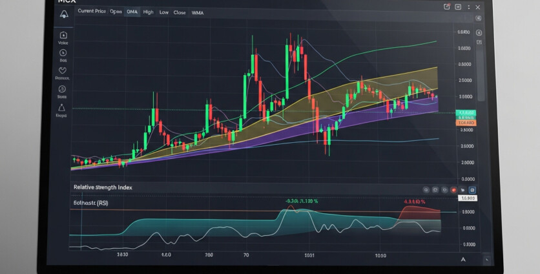
Task: Click the red percentage label in RSI panel
Action: coord(414,201)
